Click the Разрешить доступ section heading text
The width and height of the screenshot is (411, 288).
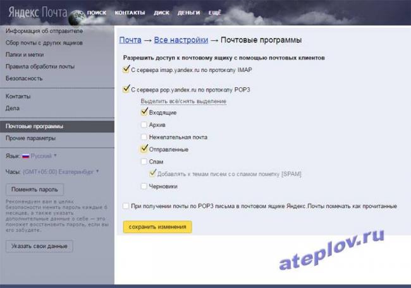[x=224, y=57]
